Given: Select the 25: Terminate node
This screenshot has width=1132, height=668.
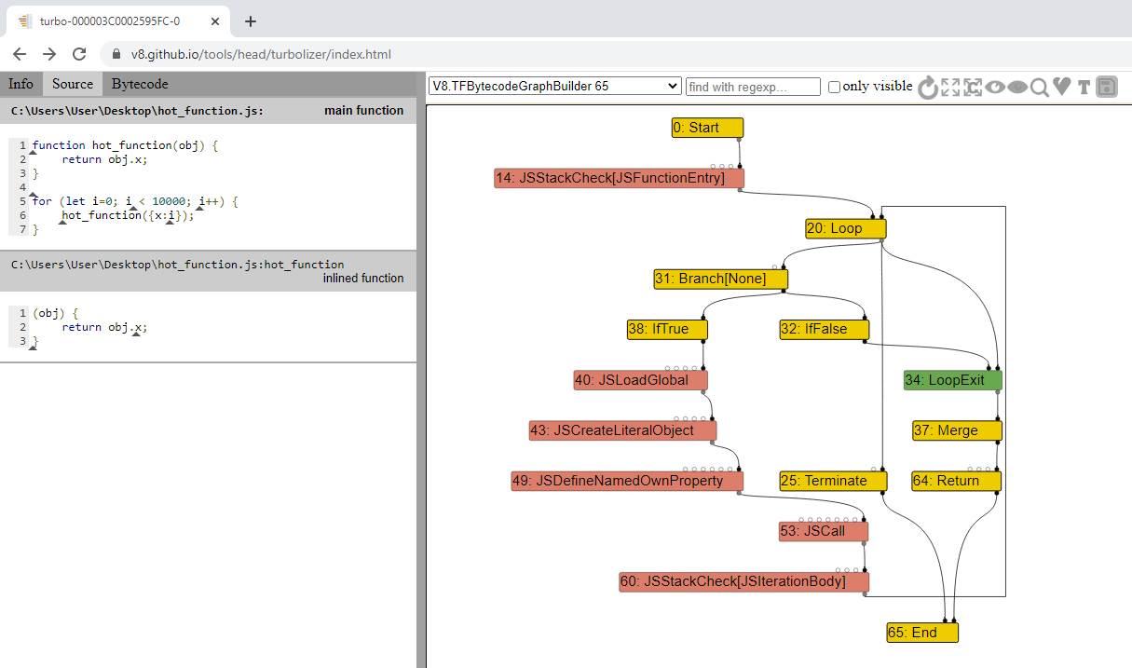Looking at the screenshot, I should pos(833,481).
